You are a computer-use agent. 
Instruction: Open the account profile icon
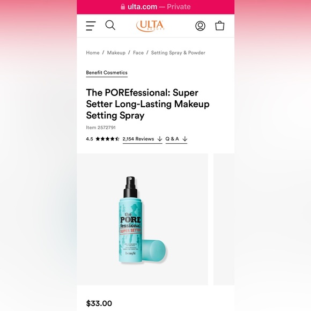pos(201,26)
